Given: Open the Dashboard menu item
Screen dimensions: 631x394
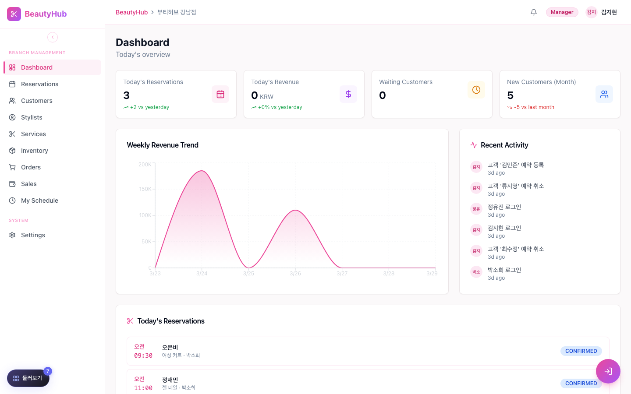Looking at the screenshot, I should point(53,67).
